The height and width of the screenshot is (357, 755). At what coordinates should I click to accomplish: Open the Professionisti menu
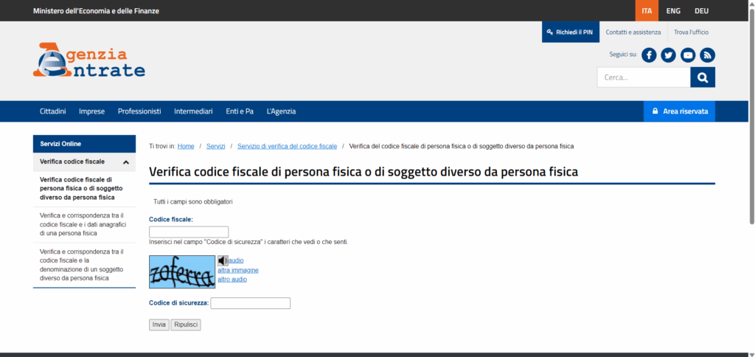point(139,111)
